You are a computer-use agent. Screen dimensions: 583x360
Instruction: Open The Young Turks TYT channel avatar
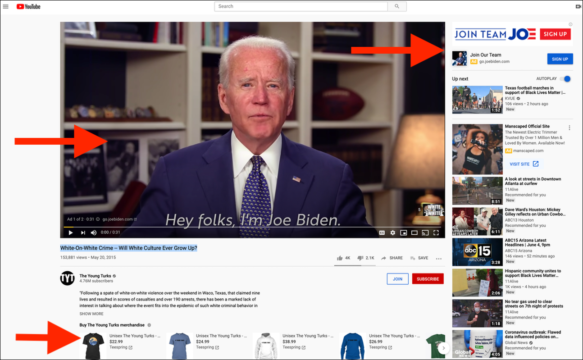click(67, 278)
